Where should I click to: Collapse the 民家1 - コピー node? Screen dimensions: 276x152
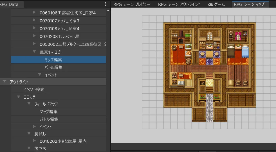tap(34, 52)
